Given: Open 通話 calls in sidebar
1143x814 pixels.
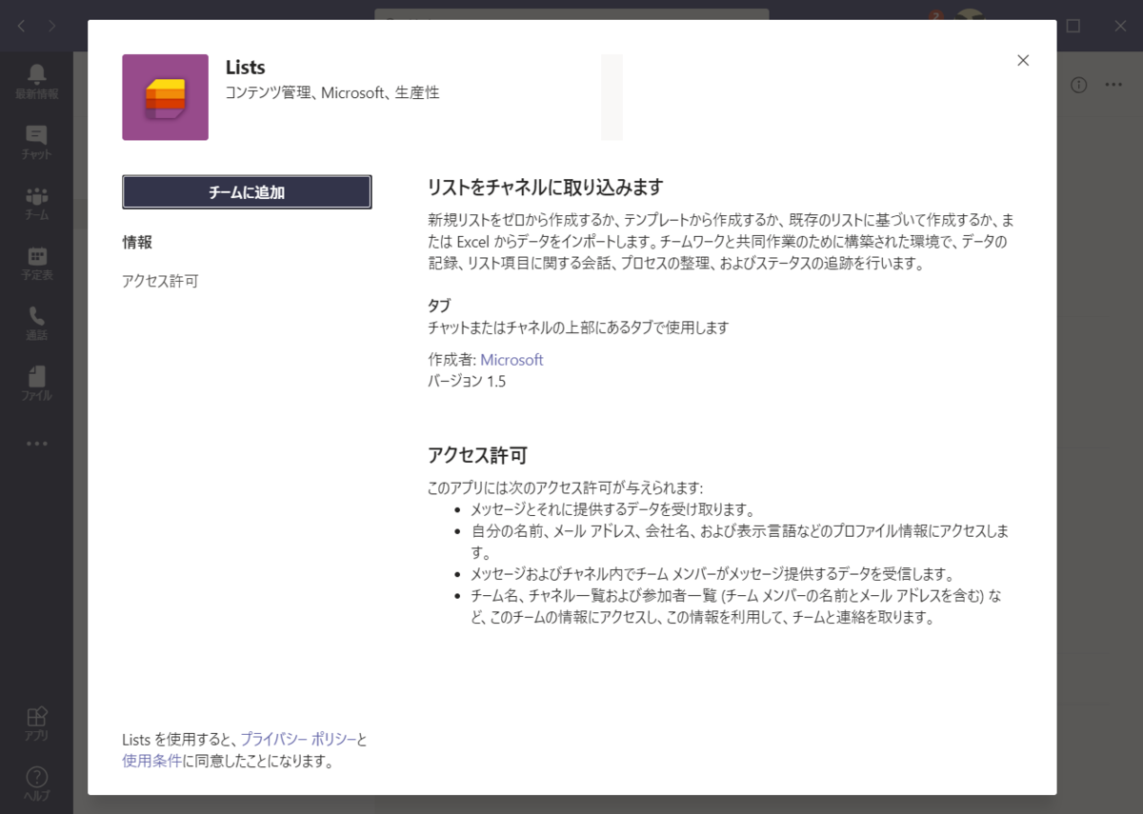Looking at the screenshot, I should click(x=36, y=323).
